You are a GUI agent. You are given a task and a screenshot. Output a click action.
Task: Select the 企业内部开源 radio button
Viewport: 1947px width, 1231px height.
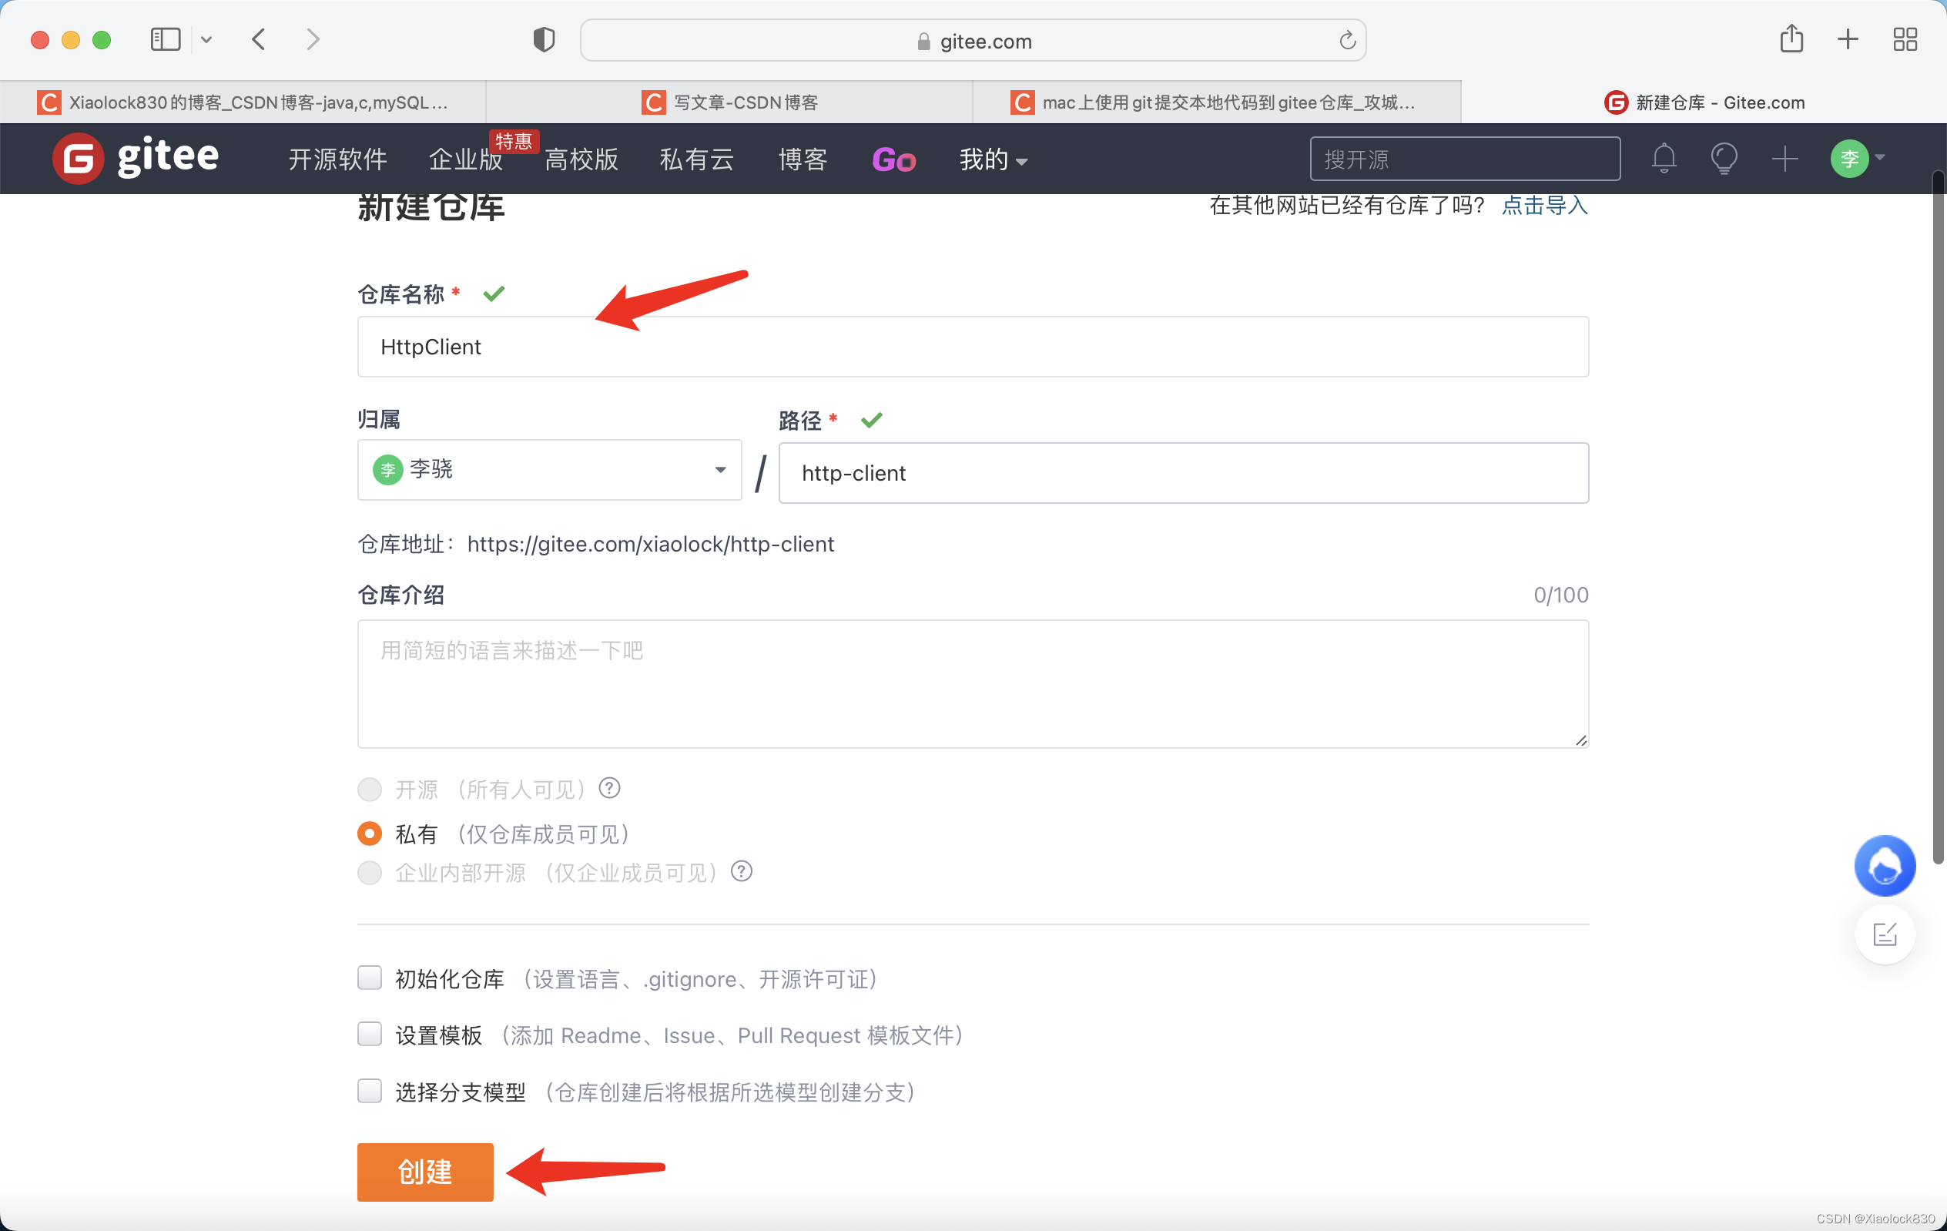pos(370,872)
